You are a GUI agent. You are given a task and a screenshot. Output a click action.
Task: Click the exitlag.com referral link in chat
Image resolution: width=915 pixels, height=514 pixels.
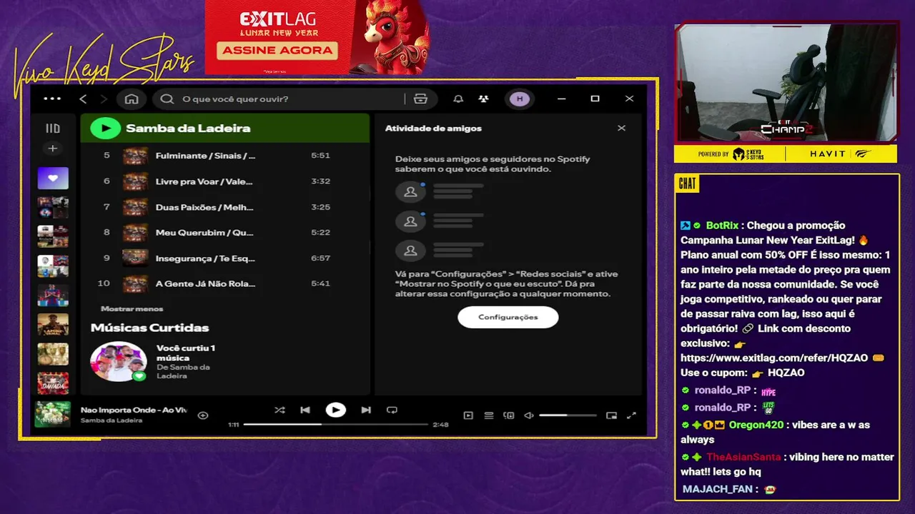coord(774,358)
